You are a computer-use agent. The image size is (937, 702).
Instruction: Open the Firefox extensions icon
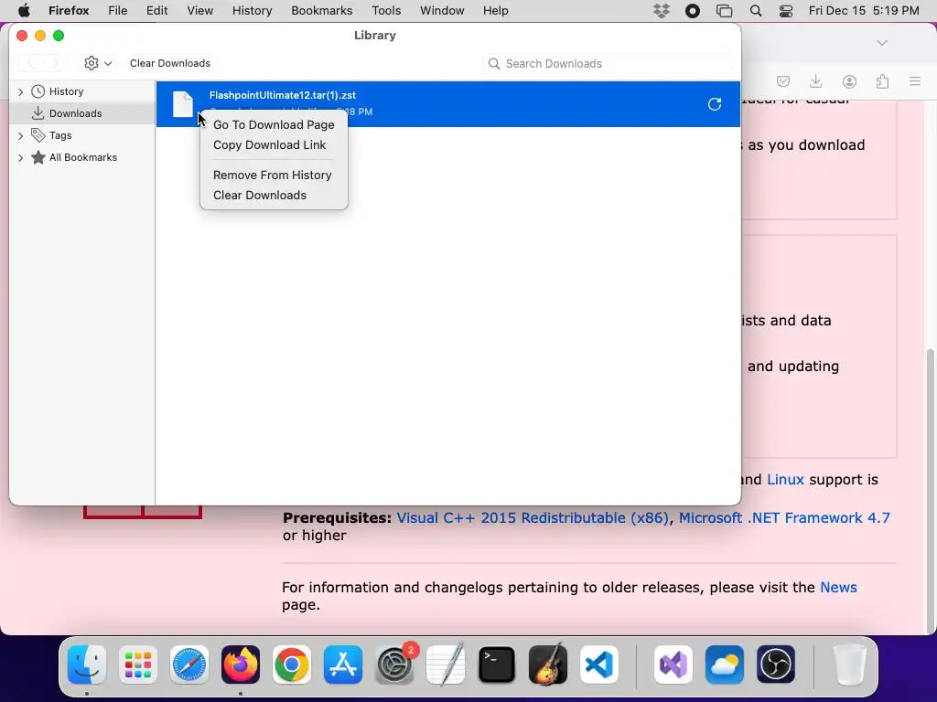click(882, 81)
